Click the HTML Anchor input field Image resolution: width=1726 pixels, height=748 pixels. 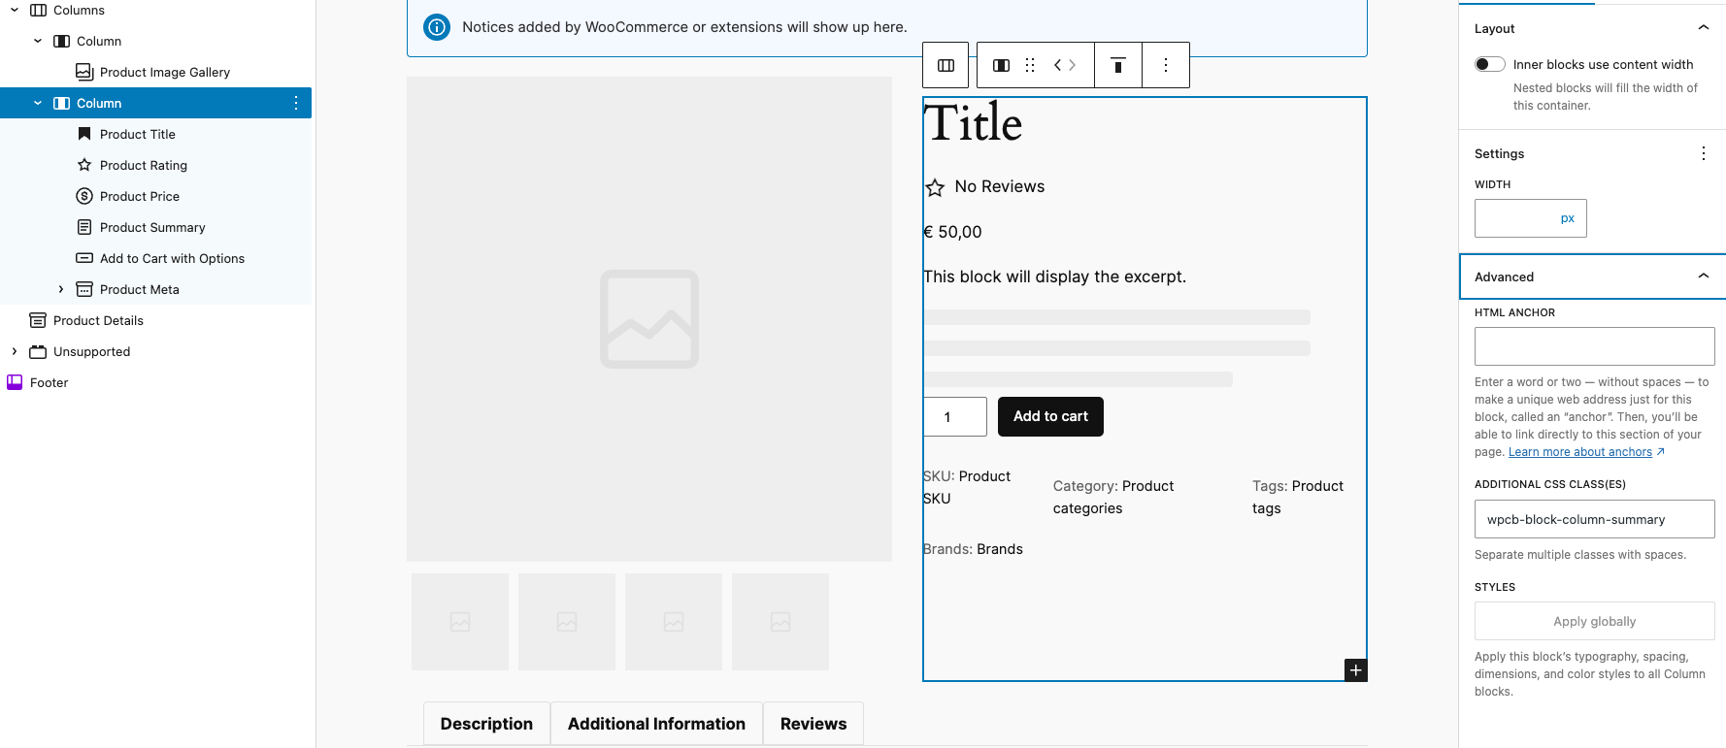tap(1594, 346)
